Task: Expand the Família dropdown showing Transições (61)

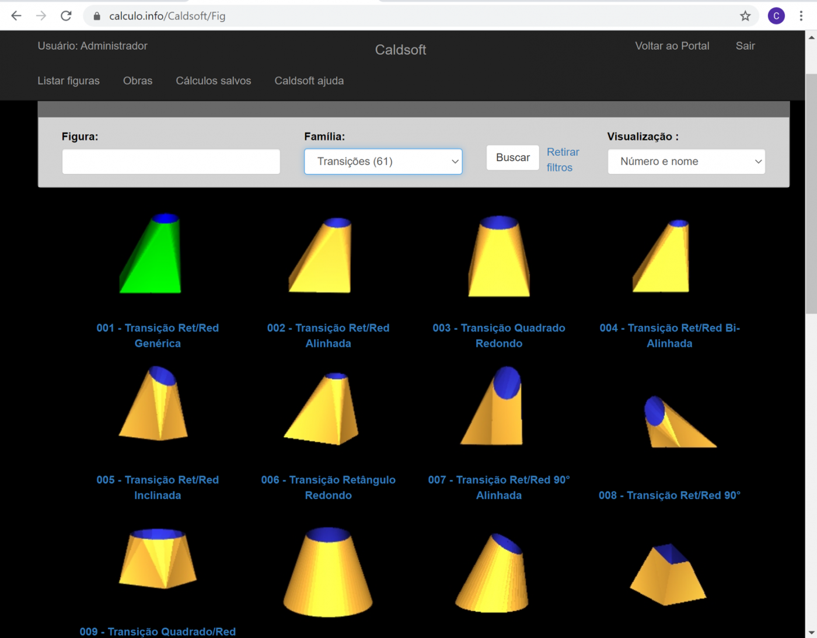Action: [383, 162]
